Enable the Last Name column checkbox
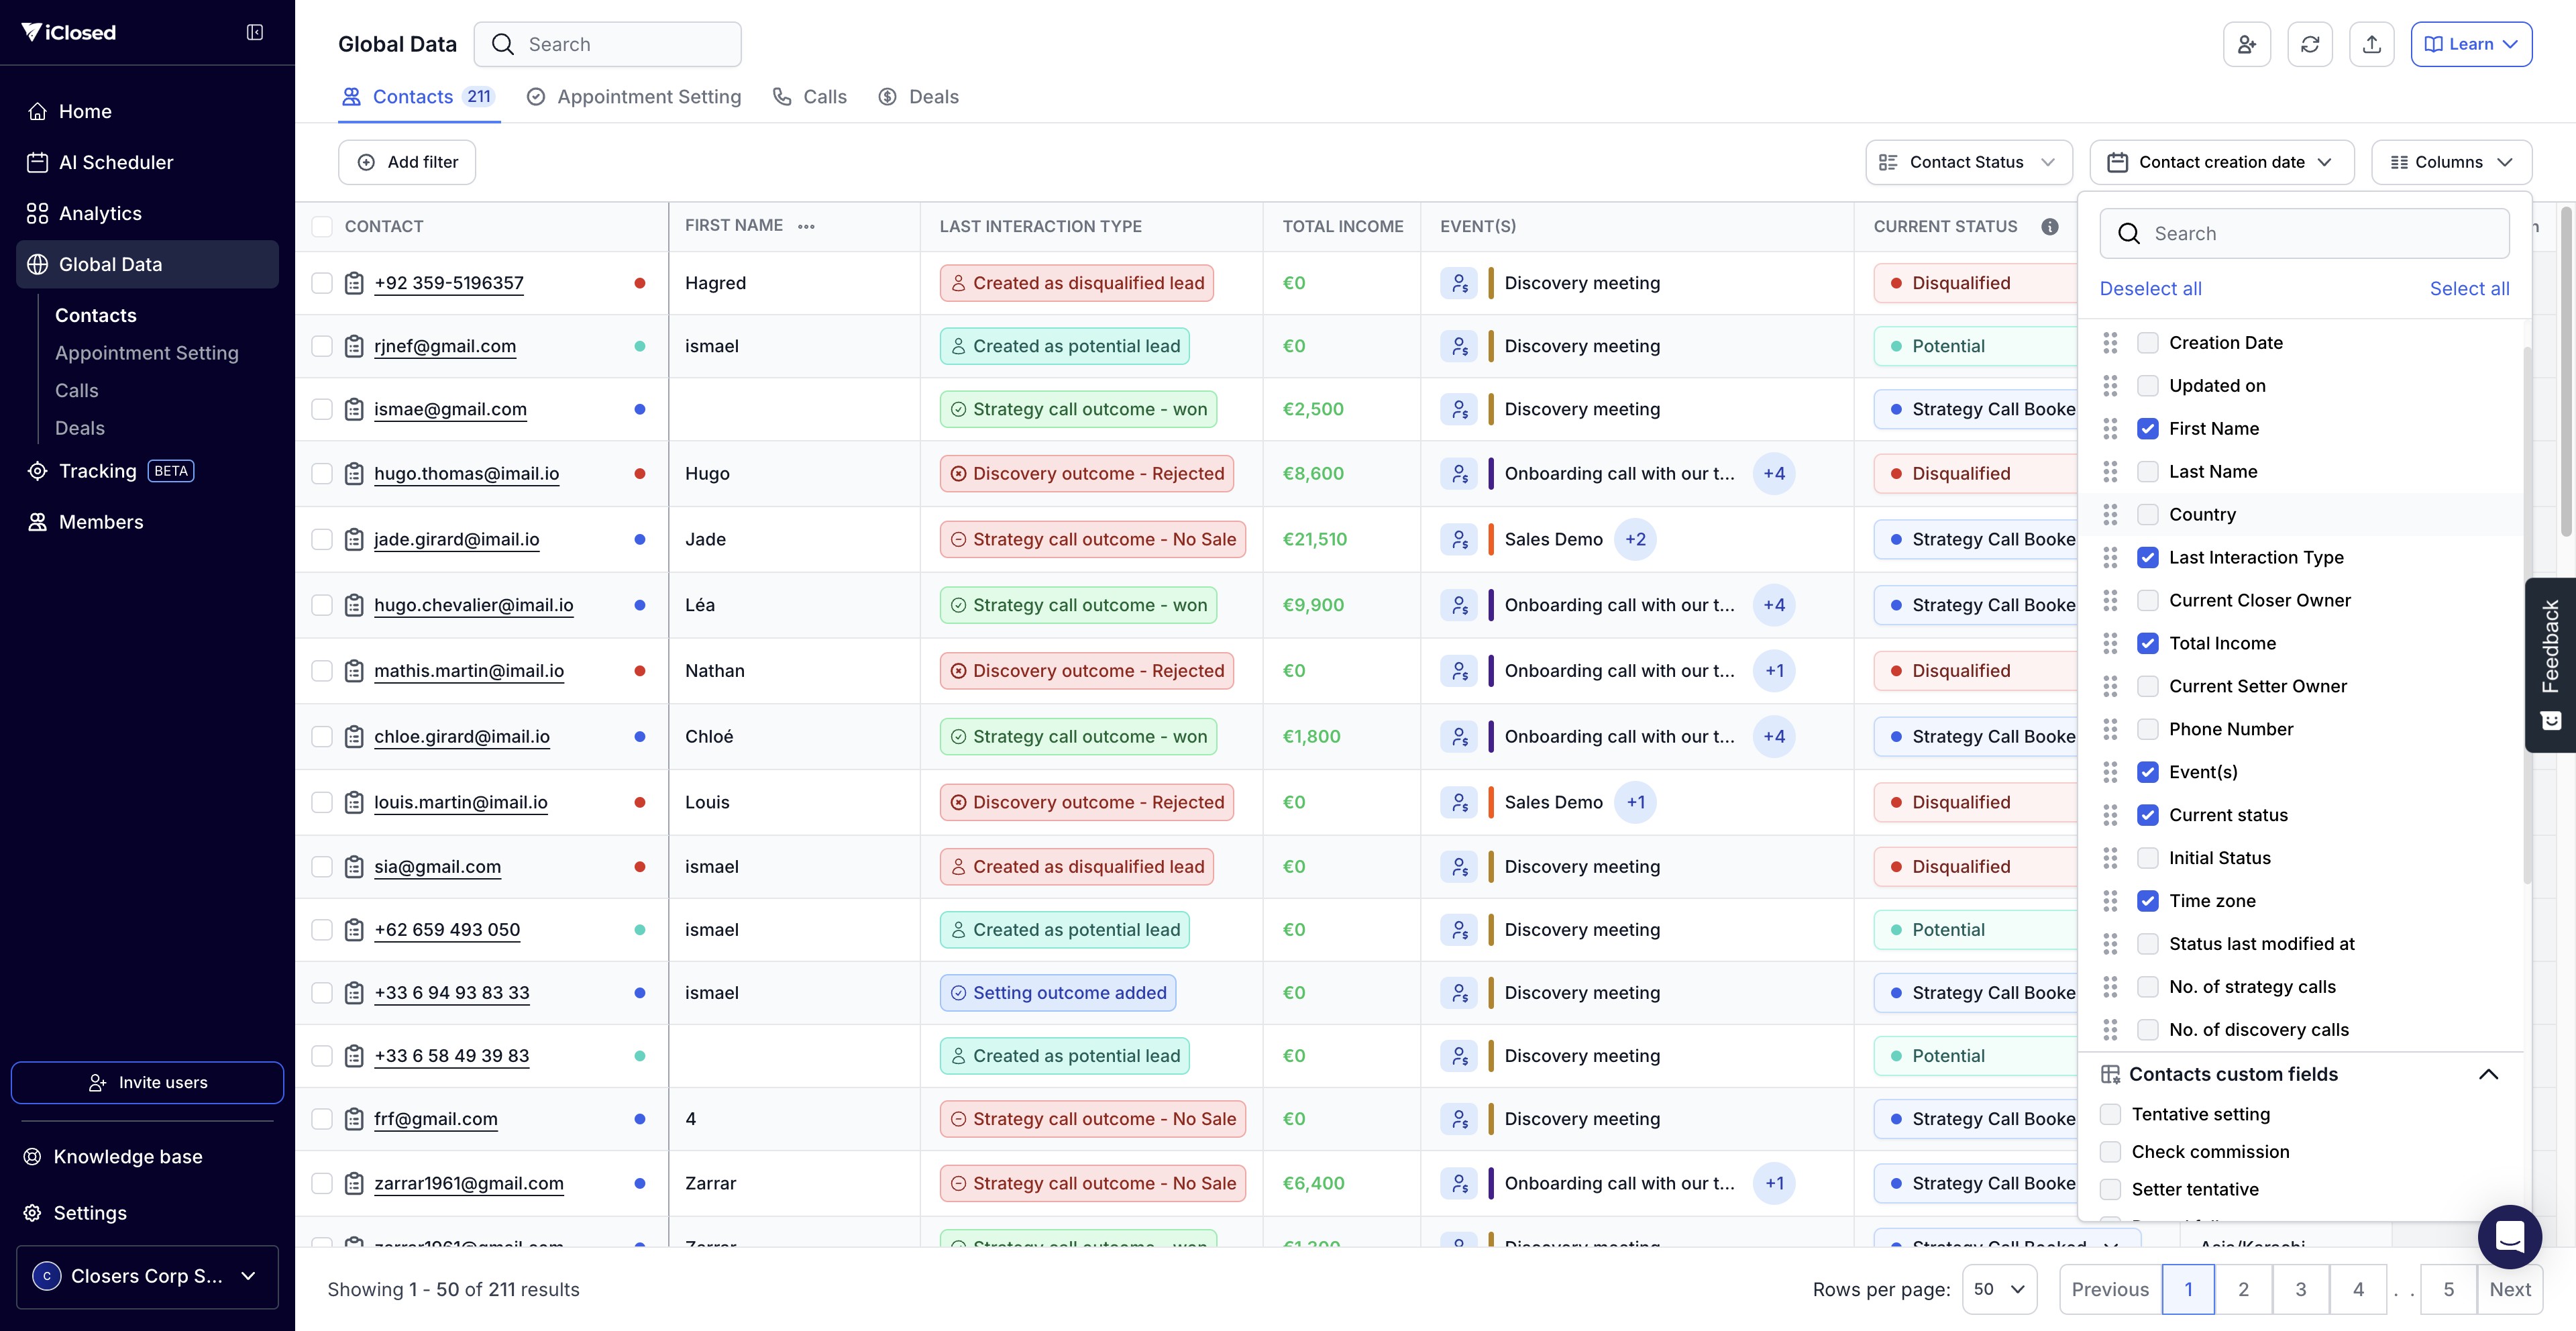 click(x=2147, y=471)
